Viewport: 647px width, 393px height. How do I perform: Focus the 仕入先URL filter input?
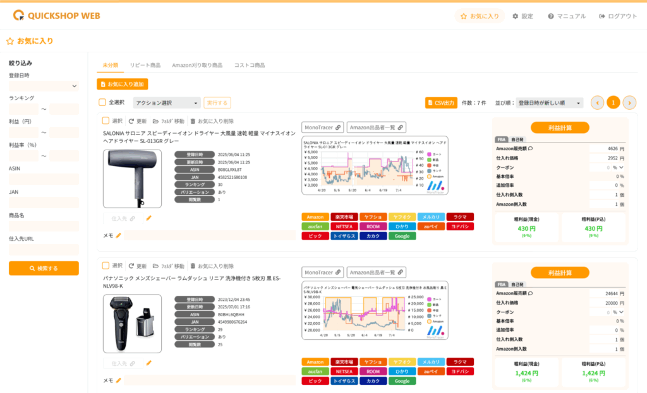click(x=44, y=250)
